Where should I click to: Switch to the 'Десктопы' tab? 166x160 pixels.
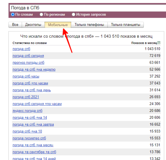coord(33,25)
